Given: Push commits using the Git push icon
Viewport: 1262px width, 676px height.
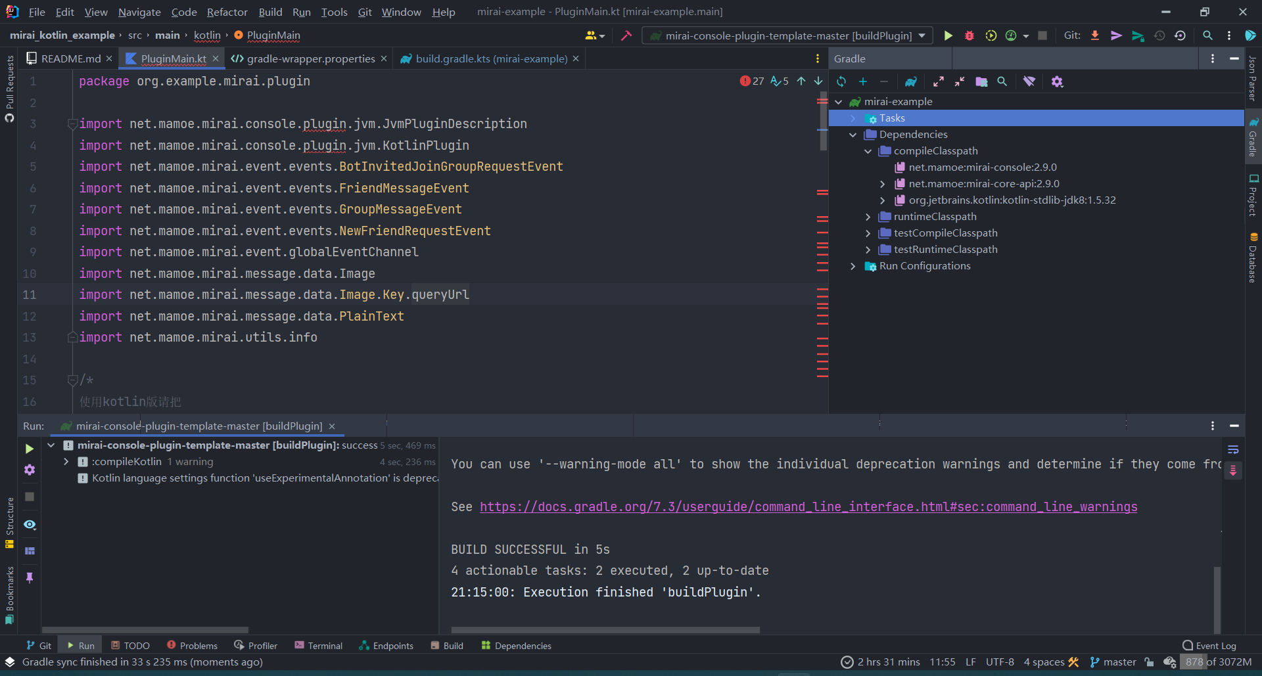Looking at the screenshot, I should click(x=1116, y=35).
